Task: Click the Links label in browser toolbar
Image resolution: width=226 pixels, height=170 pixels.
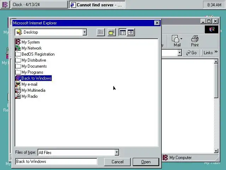Action: click(x=208, y=53)
